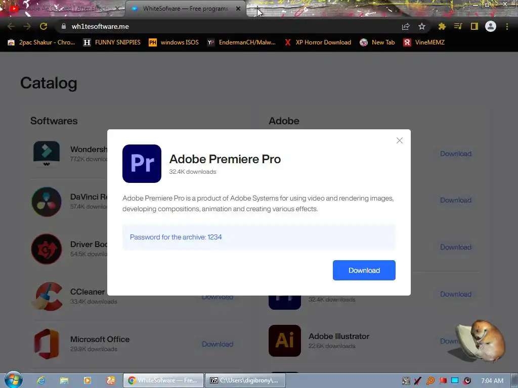The height and width of the screenshot is (388, 518).
Task: Bookmark this page with the star icon
Action: (422, 26)
